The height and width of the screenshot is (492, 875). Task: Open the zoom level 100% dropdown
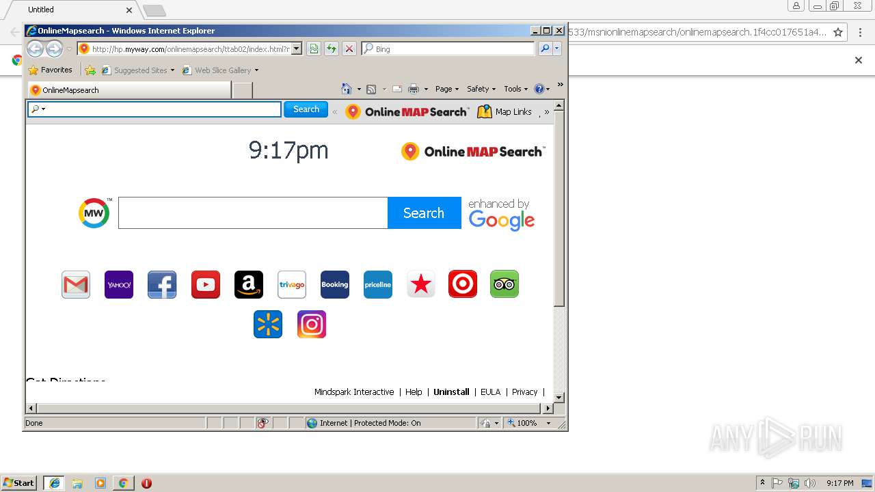(548, 423)
